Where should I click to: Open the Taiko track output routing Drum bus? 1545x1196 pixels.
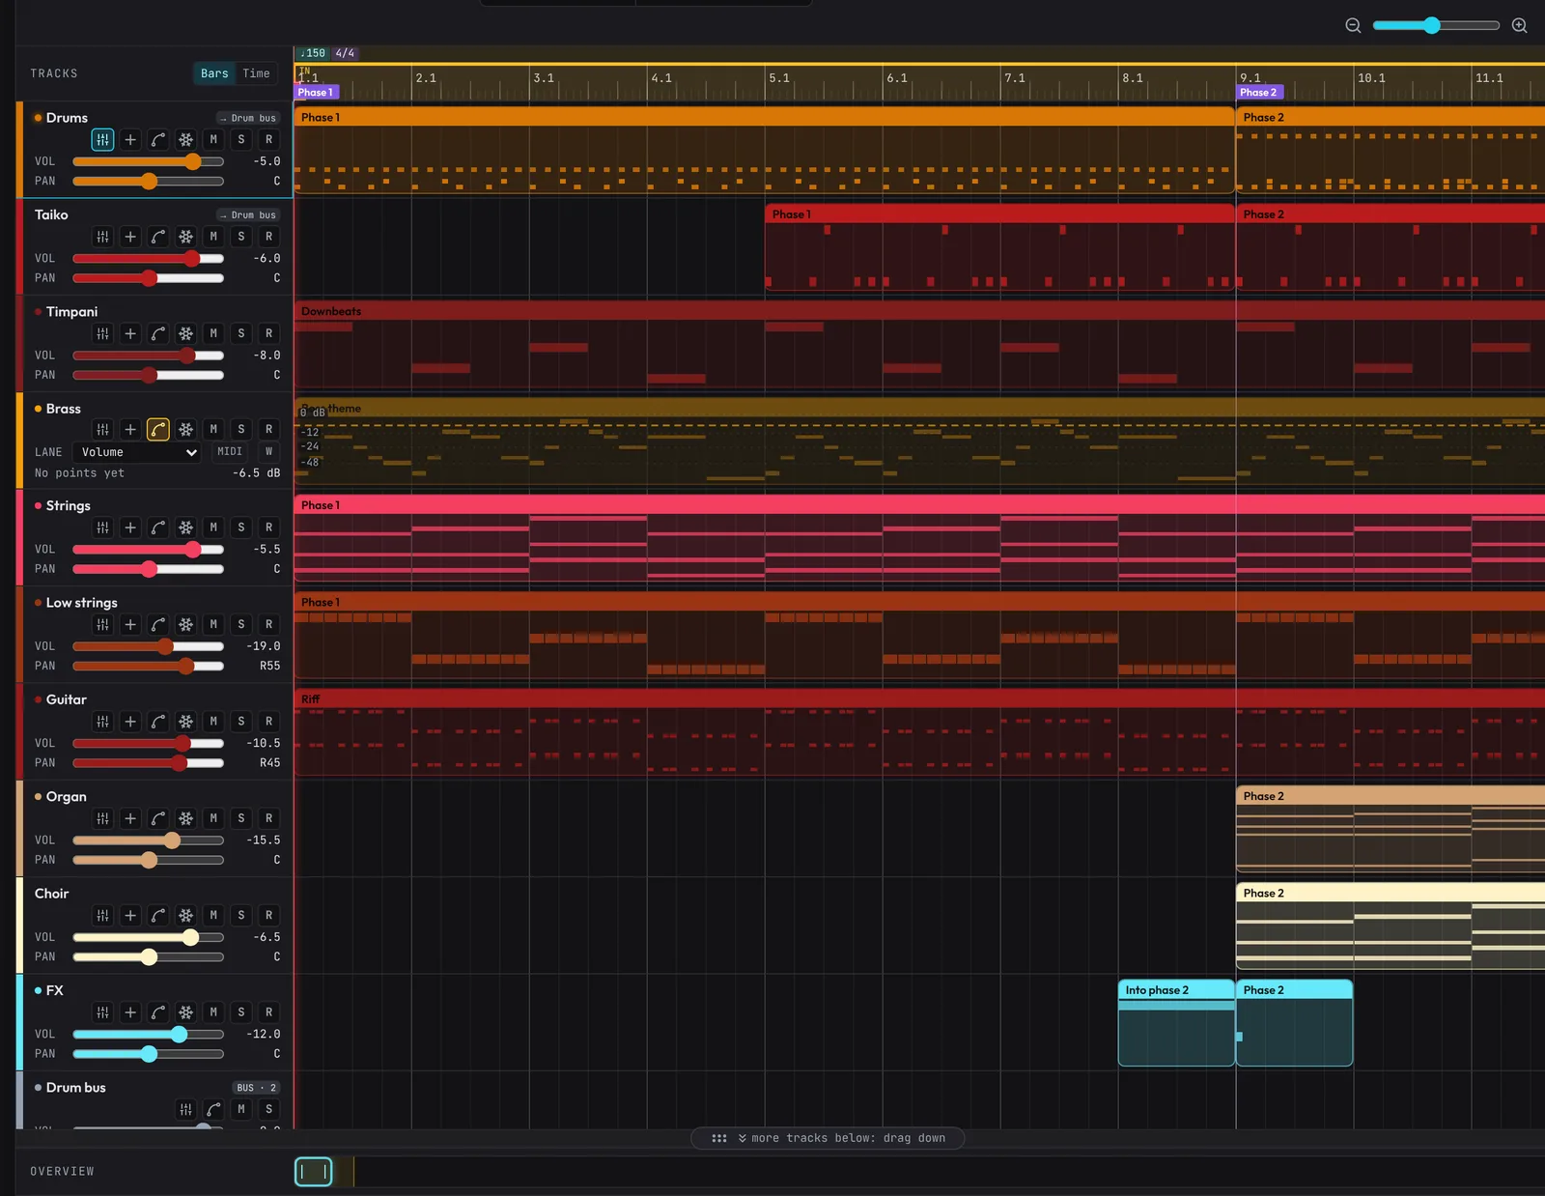click(247, 214)
